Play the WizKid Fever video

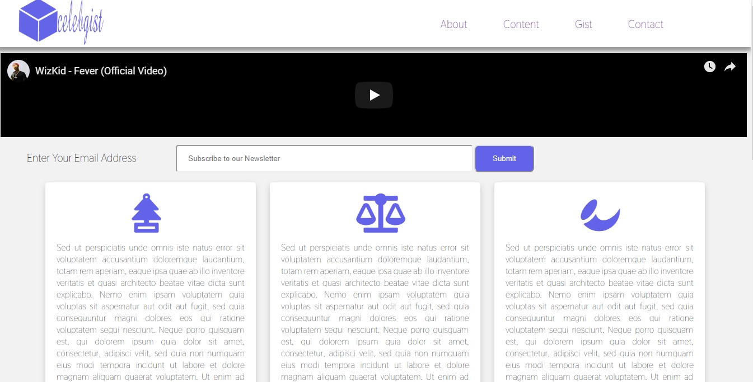[x=373, y=95]
